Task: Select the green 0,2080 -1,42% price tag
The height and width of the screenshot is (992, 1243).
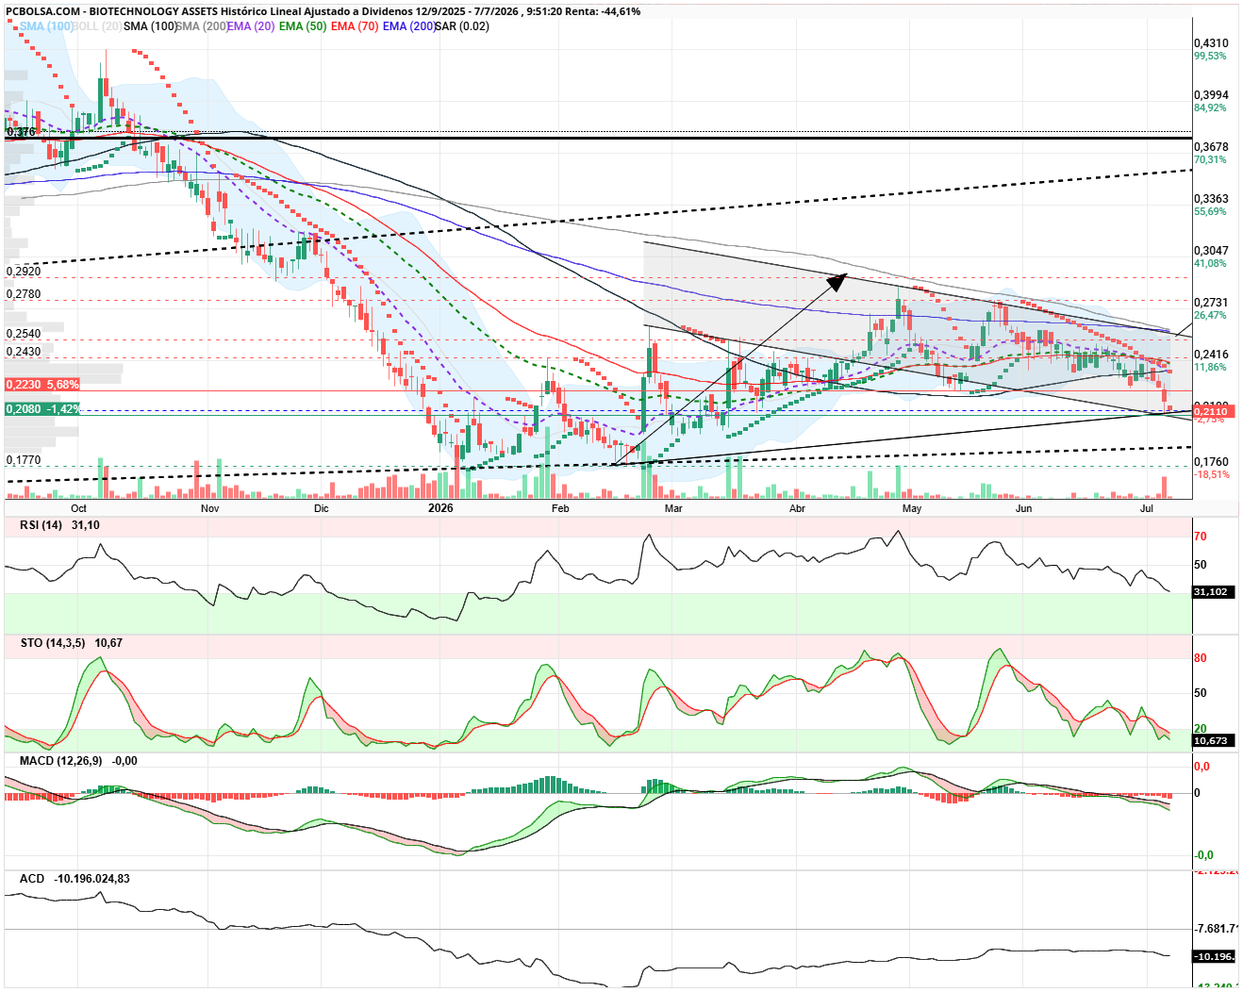Action: coord(42,409)
